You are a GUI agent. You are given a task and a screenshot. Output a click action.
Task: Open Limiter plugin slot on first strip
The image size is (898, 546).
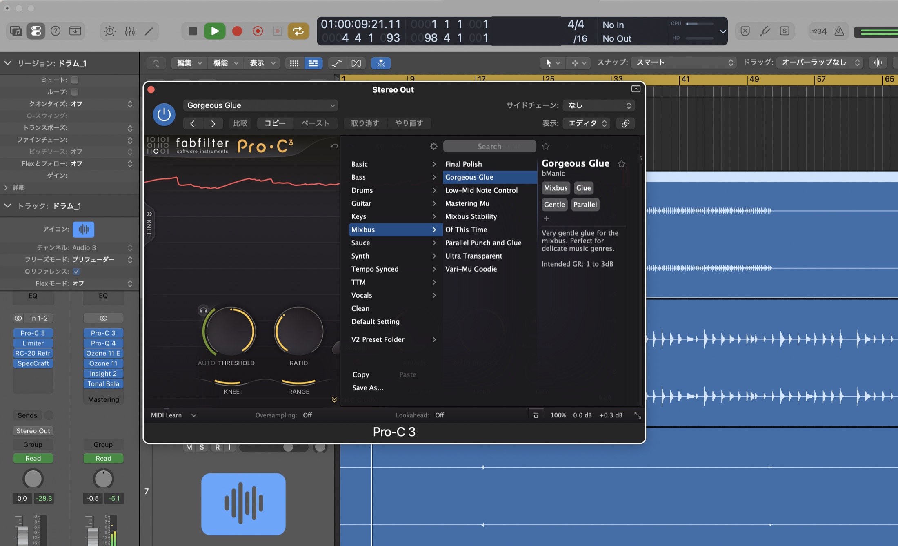pyautogui.click(x=33, y=343)
